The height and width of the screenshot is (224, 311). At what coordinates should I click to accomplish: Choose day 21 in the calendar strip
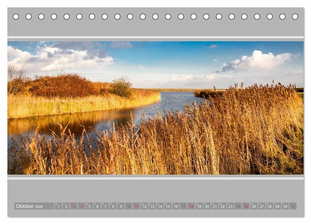coord(215,206)
